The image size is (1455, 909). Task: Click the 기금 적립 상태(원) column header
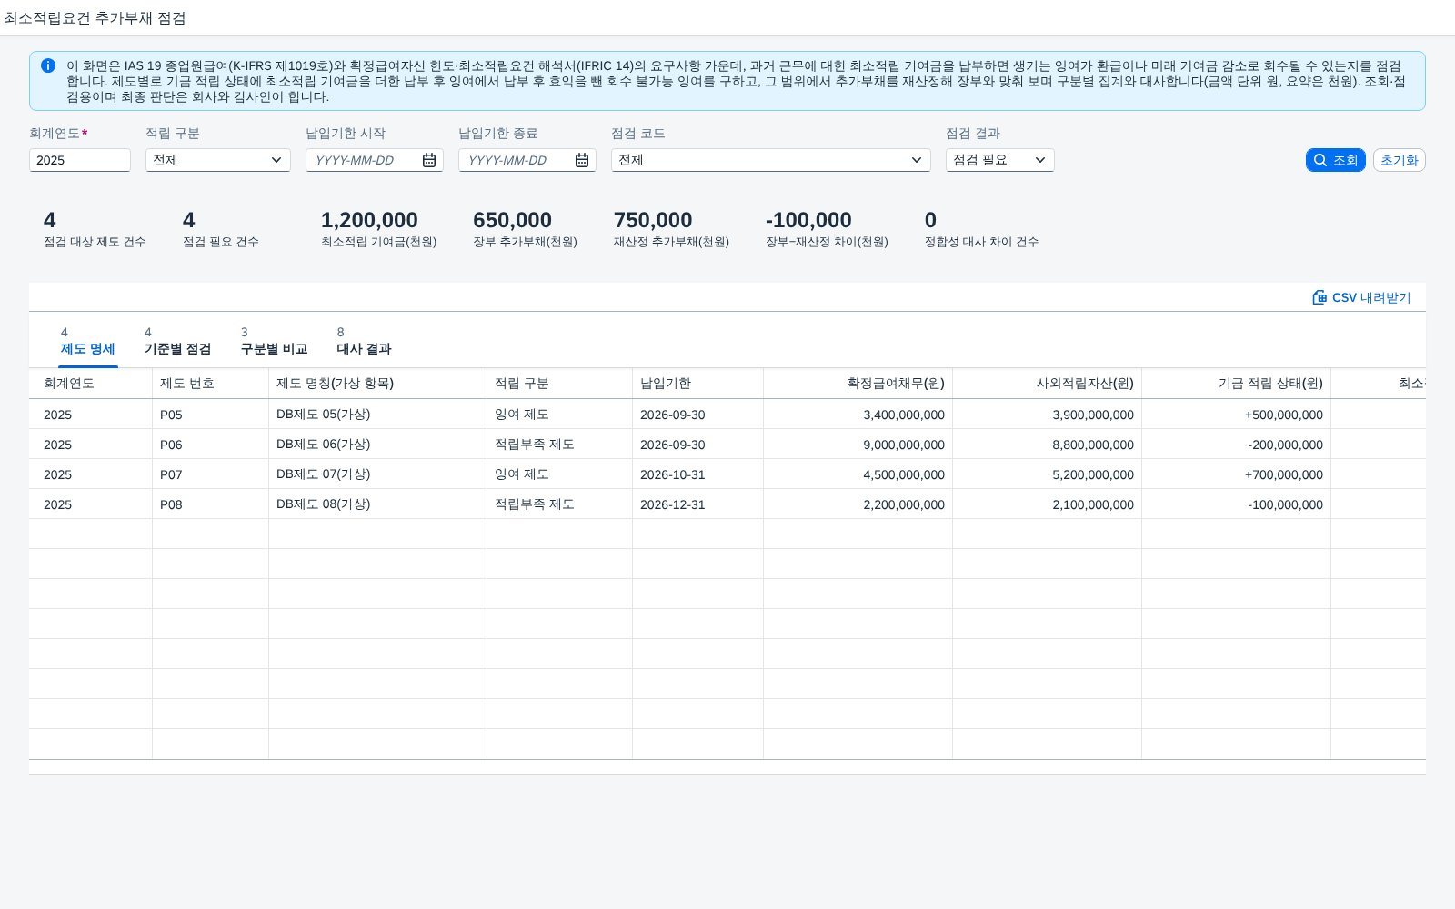[x=1236, y=384]
